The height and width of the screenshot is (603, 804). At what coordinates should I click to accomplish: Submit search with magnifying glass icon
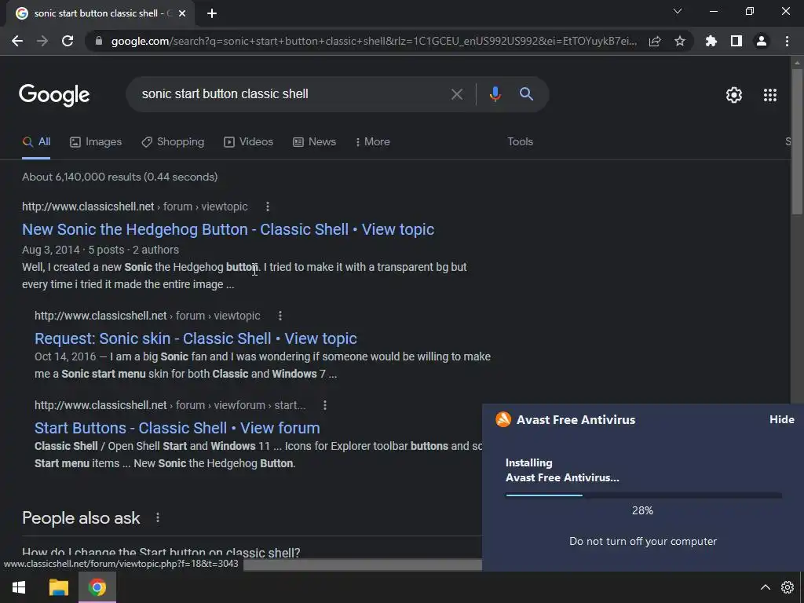tap(526, 94)
